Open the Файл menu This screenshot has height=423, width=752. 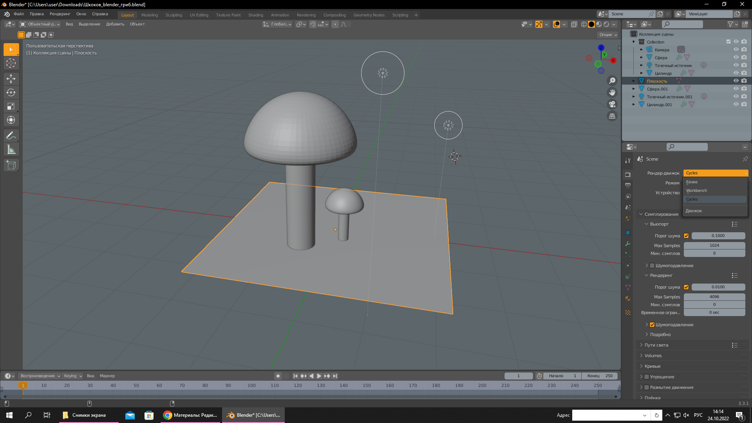tap(19, 14)
